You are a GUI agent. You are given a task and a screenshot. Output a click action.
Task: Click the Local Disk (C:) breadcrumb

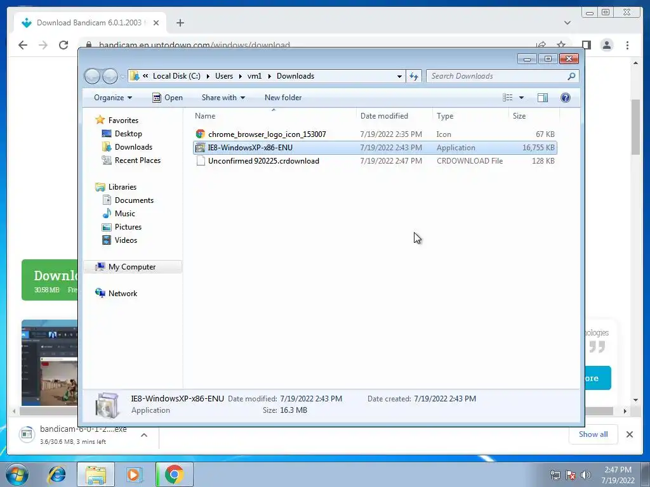coord(176,76)
